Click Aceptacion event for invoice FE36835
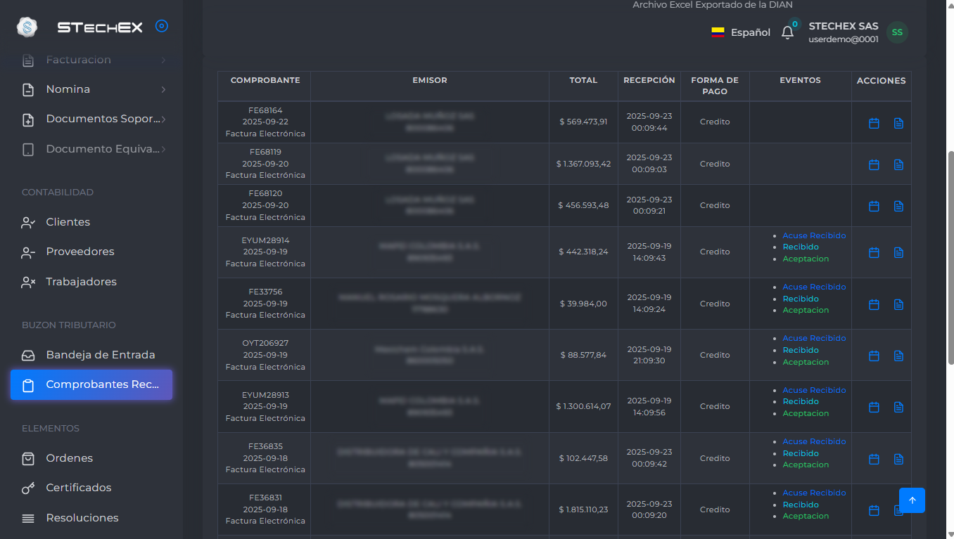The height and width of the screenshot is (539, 954). [806, 465]
